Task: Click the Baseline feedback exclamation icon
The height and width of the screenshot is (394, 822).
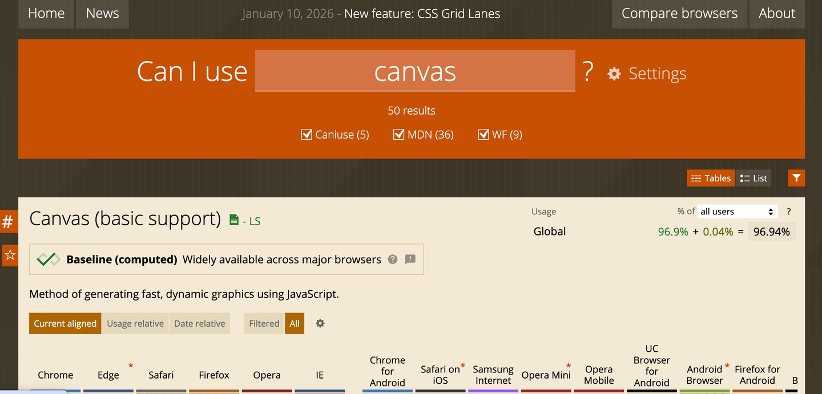Action: pyautogui.click(x=410, y=259)
